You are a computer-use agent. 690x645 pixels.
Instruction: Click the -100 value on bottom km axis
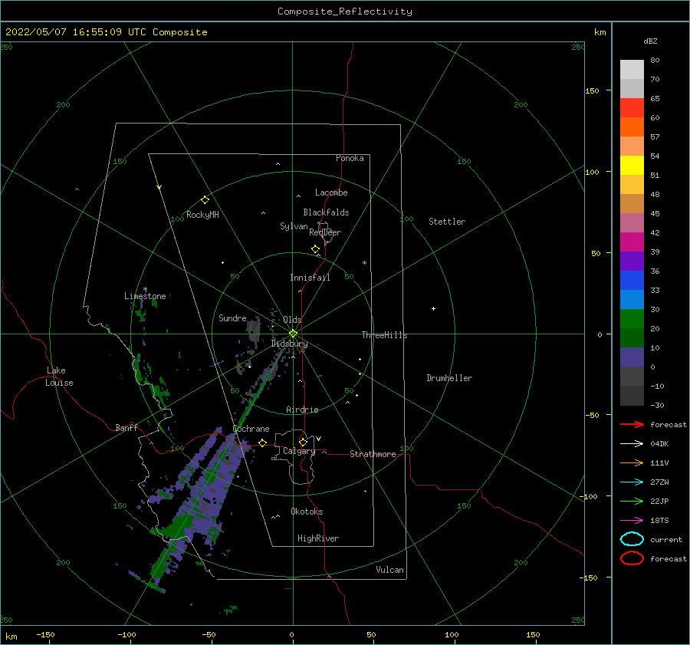127,634
